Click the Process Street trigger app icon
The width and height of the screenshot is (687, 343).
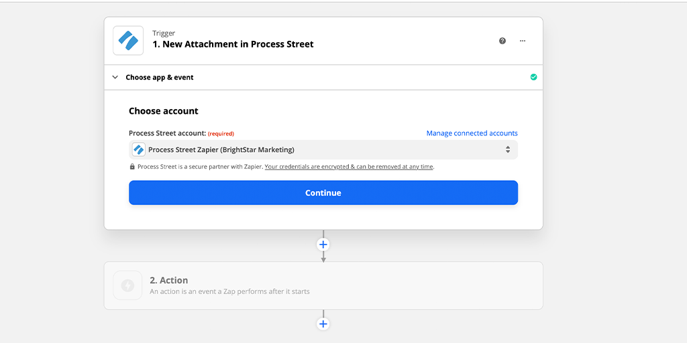pyautogui.click(x=128, y=41)
